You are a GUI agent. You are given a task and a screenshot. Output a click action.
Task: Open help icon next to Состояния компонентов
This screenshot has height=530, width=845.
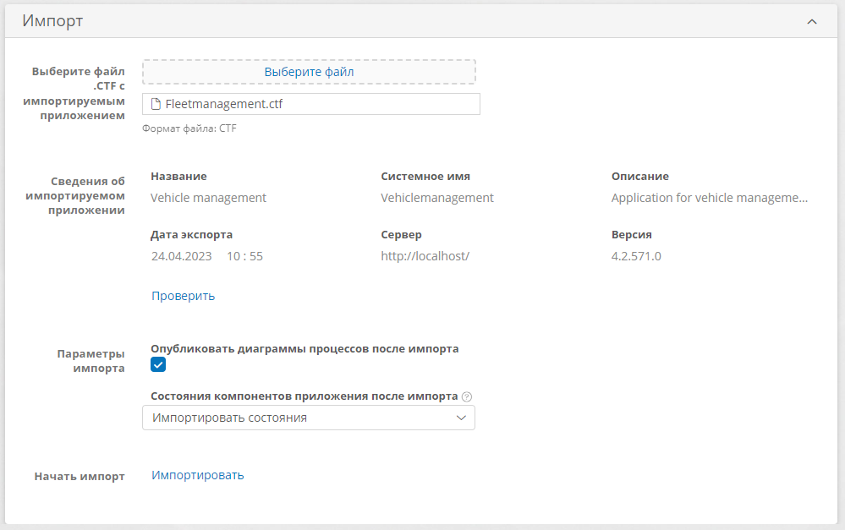[467, 397]
